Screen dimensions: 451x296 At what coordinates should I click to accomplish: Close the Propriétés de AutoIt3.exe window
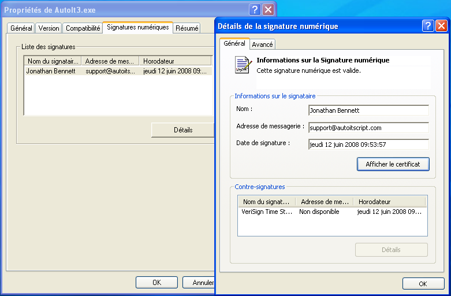(x=268, y=9)
